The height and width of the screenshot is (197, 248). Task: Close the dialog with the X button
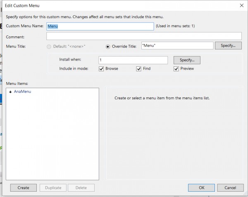coord(241,5)
